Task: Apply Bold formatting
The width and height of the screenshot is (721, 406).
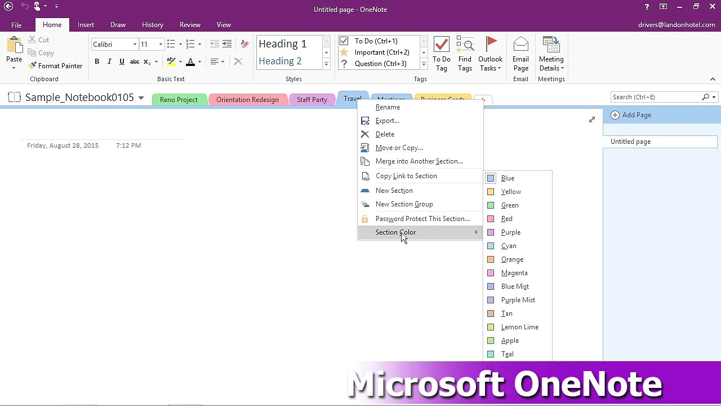Action: pos(97,61)
